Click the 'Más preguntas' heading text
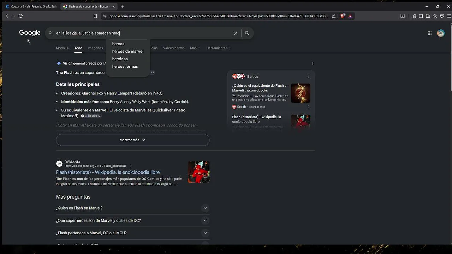This screenshot has height=254, width=452. tap(73, 197)
